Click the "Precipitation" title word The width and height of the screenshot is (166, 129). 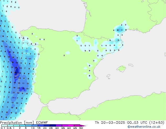[11, 123]
